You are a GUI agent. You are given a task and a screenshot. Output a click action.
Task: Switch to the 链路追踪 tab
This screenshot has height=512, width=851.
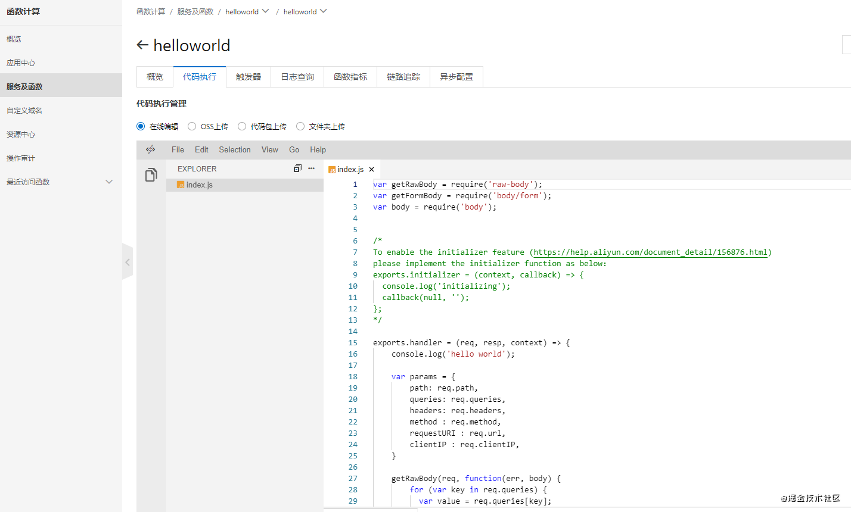tap(403, 77)
